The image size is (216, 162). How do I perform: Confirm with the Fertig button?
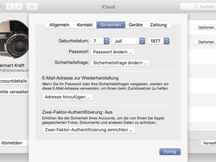(x=170, y=152)
